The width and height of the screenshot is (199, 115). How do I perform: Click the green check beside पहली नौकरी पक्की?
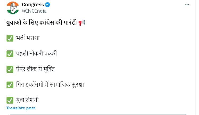coord(10,54)
